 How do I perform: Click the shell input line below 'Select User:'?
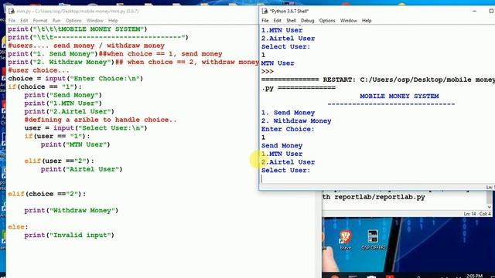click(x=376, y=178)
